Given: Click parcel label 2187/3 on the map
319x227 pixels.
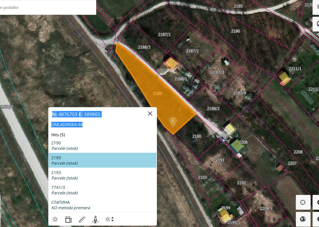Looking at the screenshot, I should coord(218,72).
